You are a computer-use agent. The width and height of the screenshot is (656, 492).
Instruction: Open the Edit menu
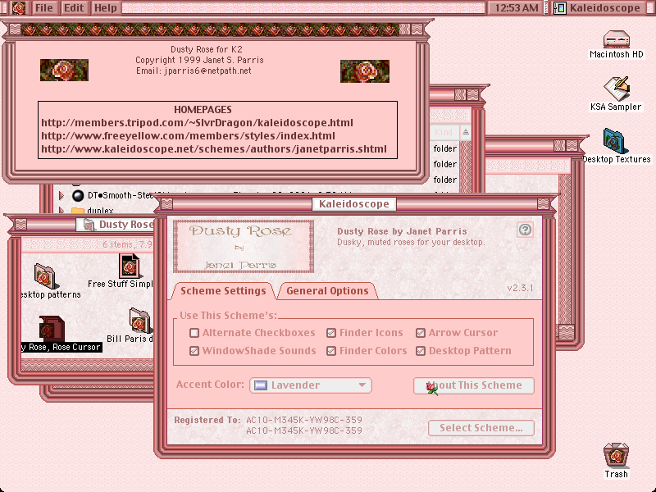pos(74,8)
